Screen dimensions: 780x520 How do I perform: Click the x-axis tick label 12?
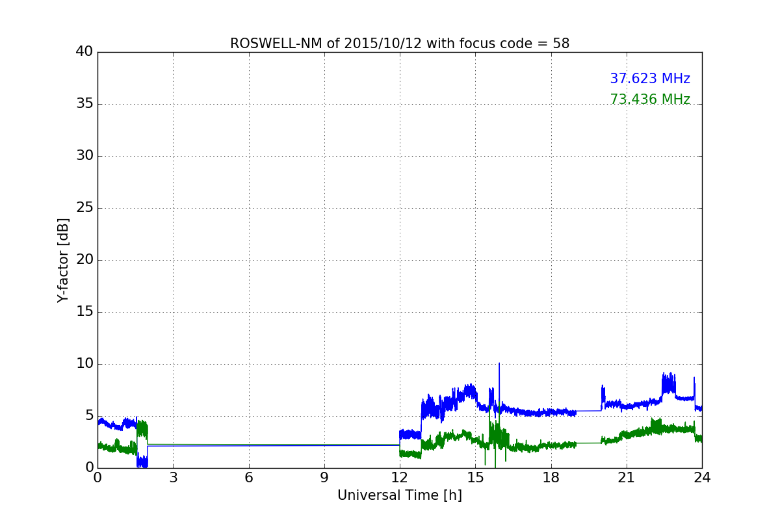(x=400, y=478)
